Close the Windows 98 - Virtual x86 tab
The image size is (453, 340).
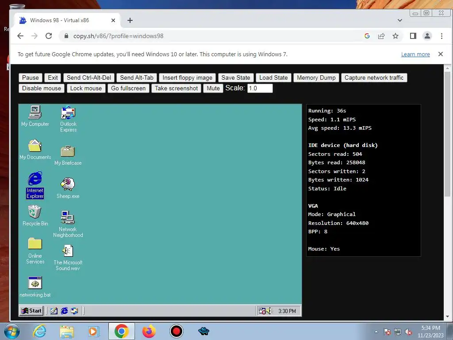click(x=113, y=20)
